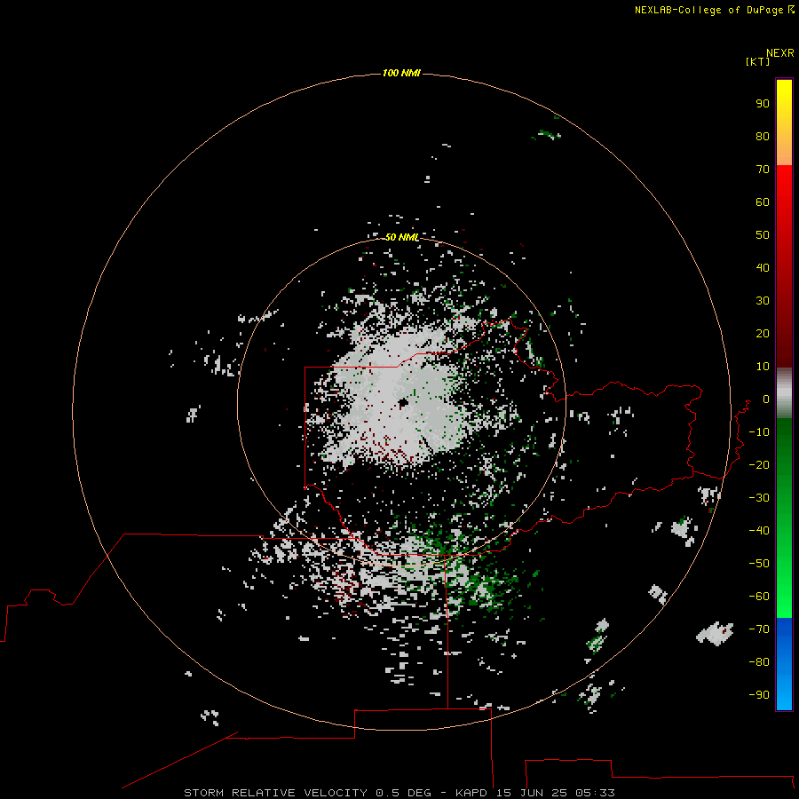This screenshot has width=799, height=799.
Task: Click the 40 value on velocity scale
Action: click(763, 267)
